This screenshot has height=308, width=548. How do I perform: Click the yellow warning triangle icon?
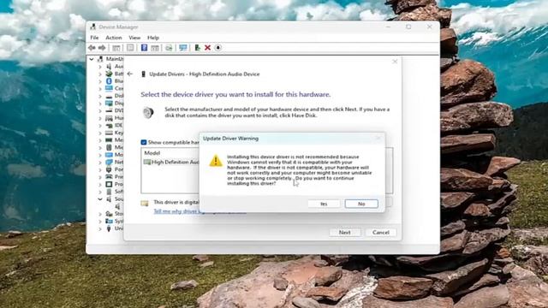(x=216, y=161)
